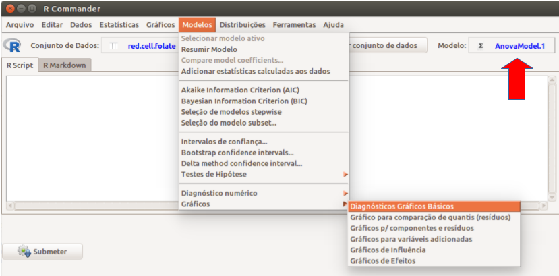Image resolution: width=559 pixels, height=276 pixels.
Task: Select Gráficos de Influência
Action: [x=434, y=250]
